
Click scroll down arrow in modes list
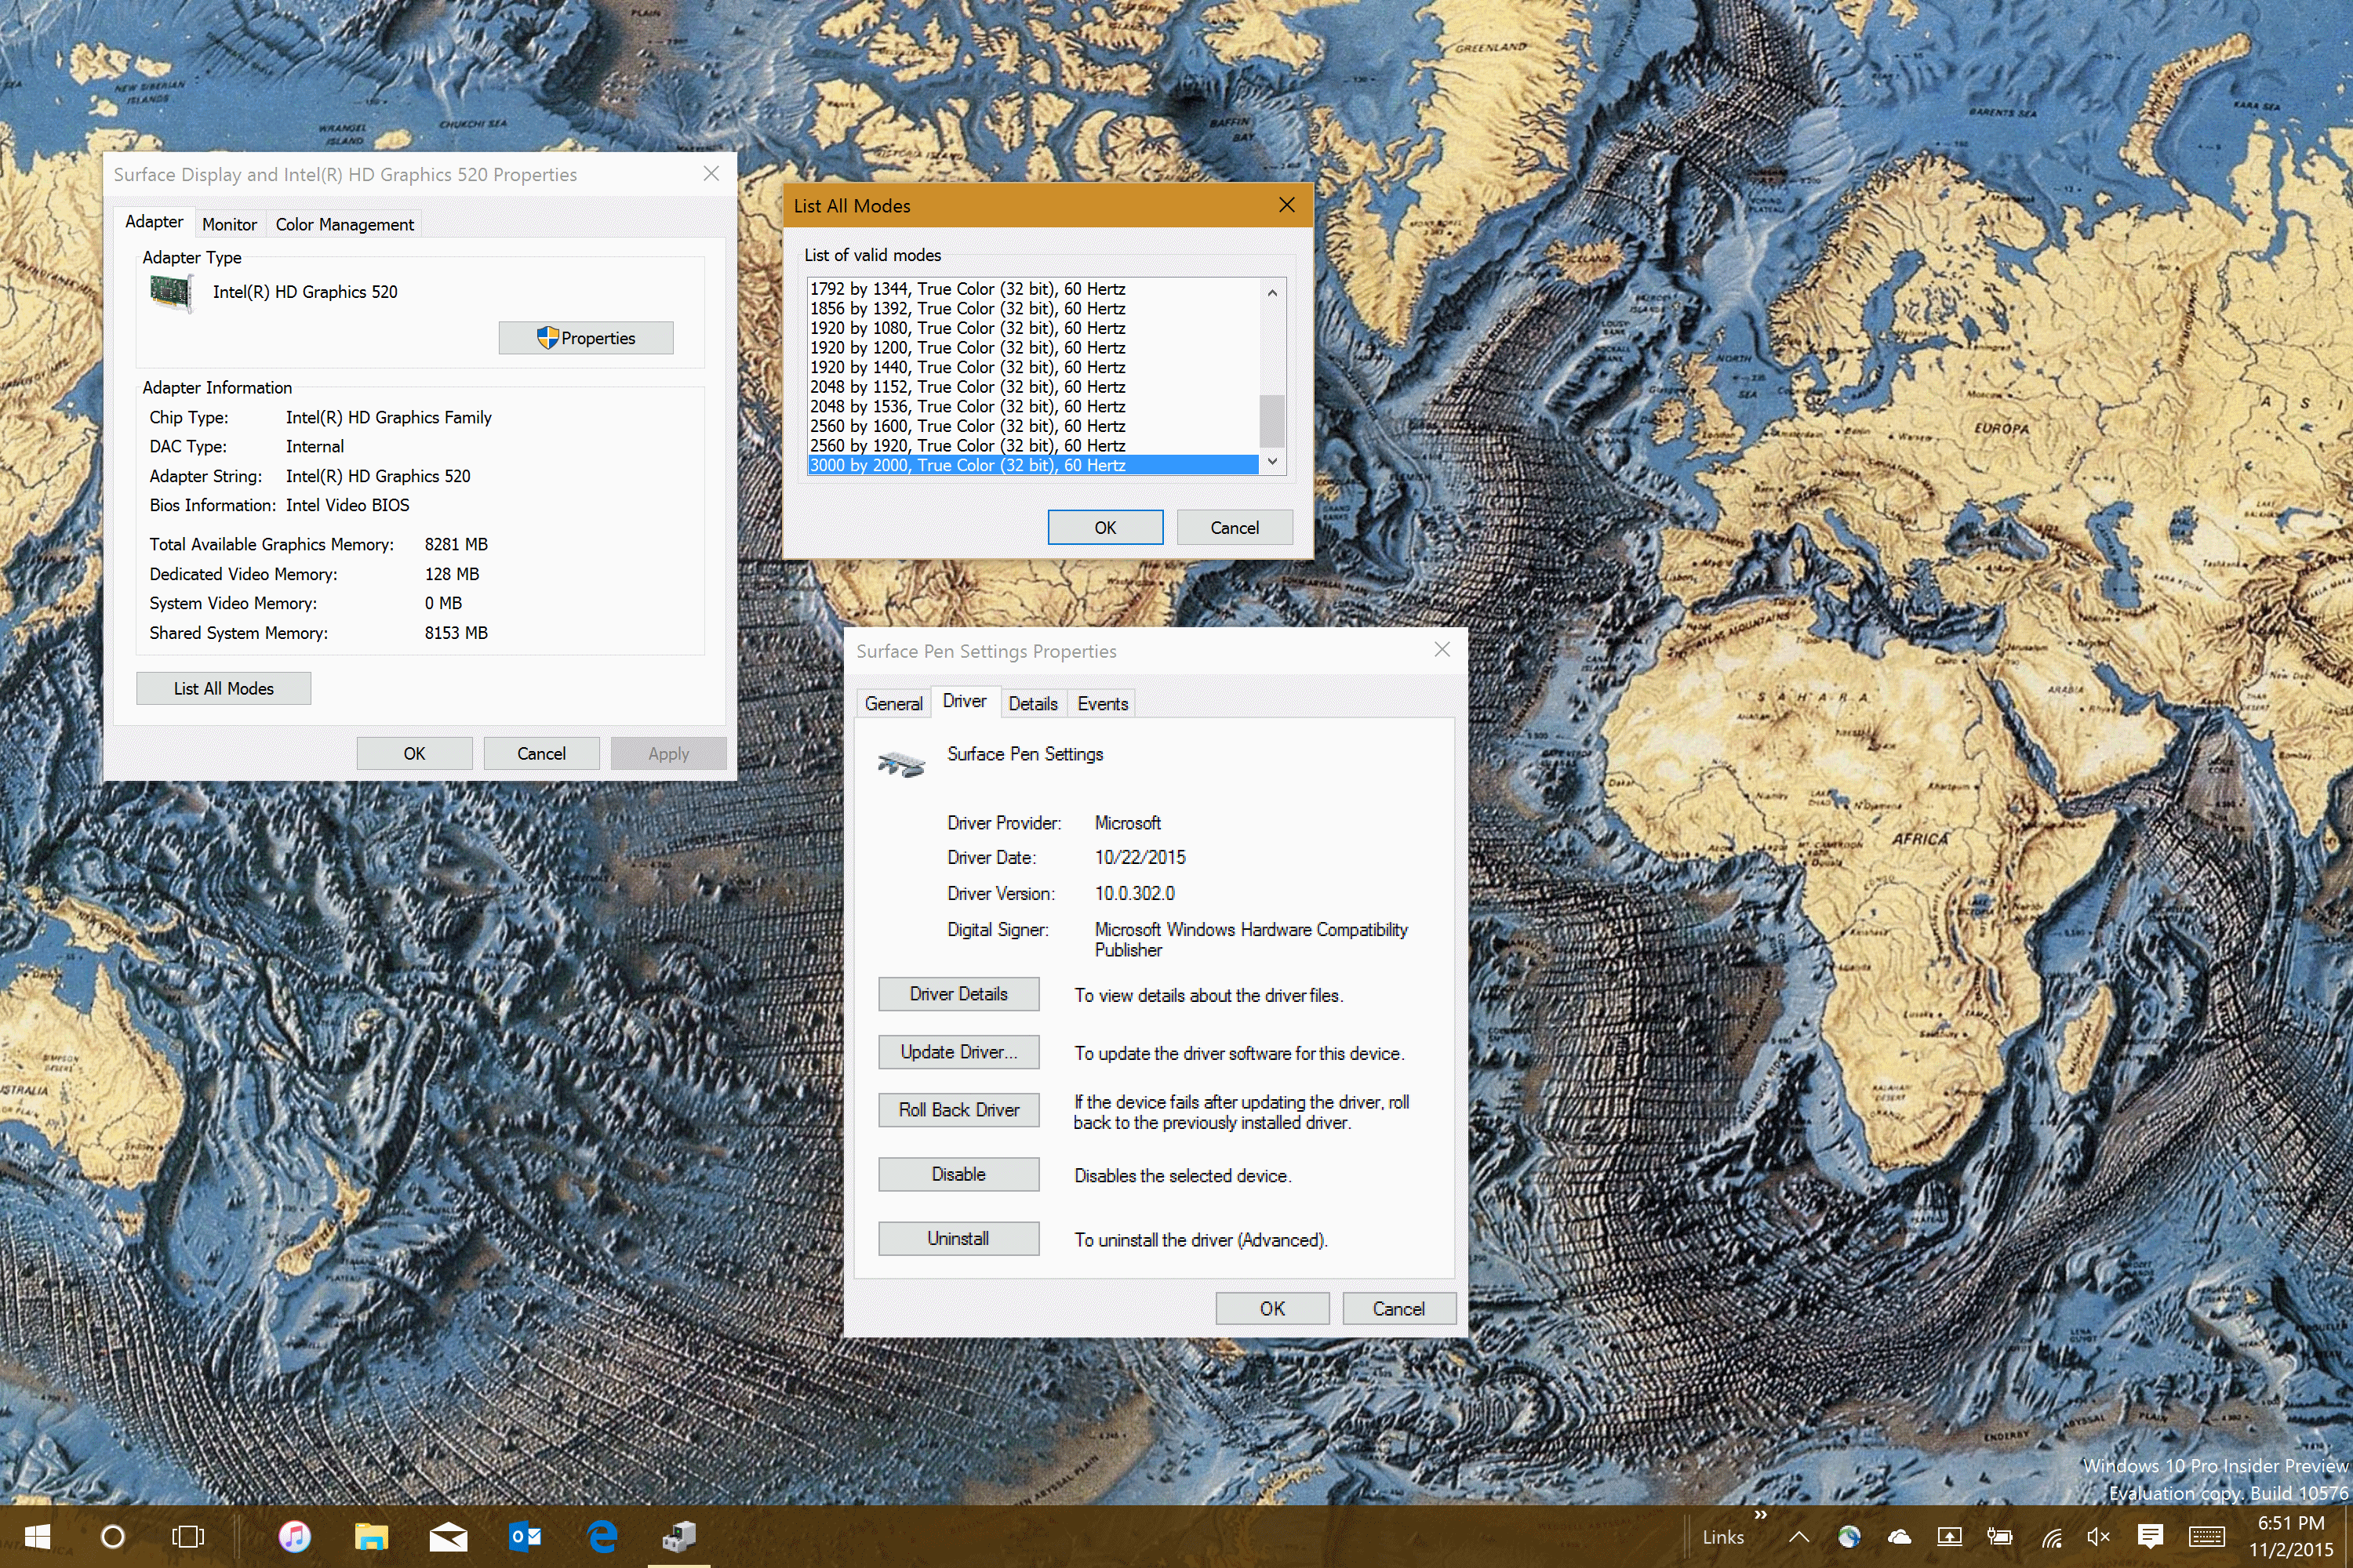coord(1271,461)
